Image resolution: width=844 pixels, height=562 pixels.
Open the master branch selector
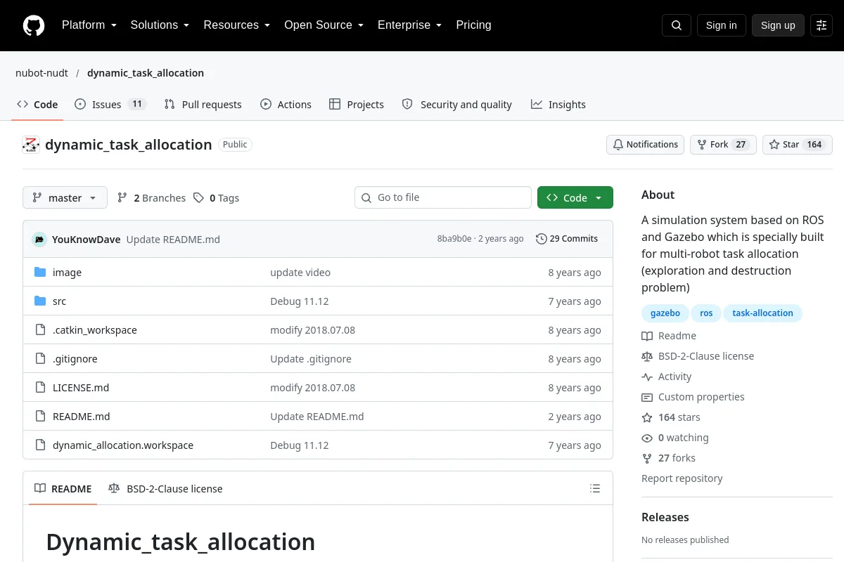click(x=65, y=197)
